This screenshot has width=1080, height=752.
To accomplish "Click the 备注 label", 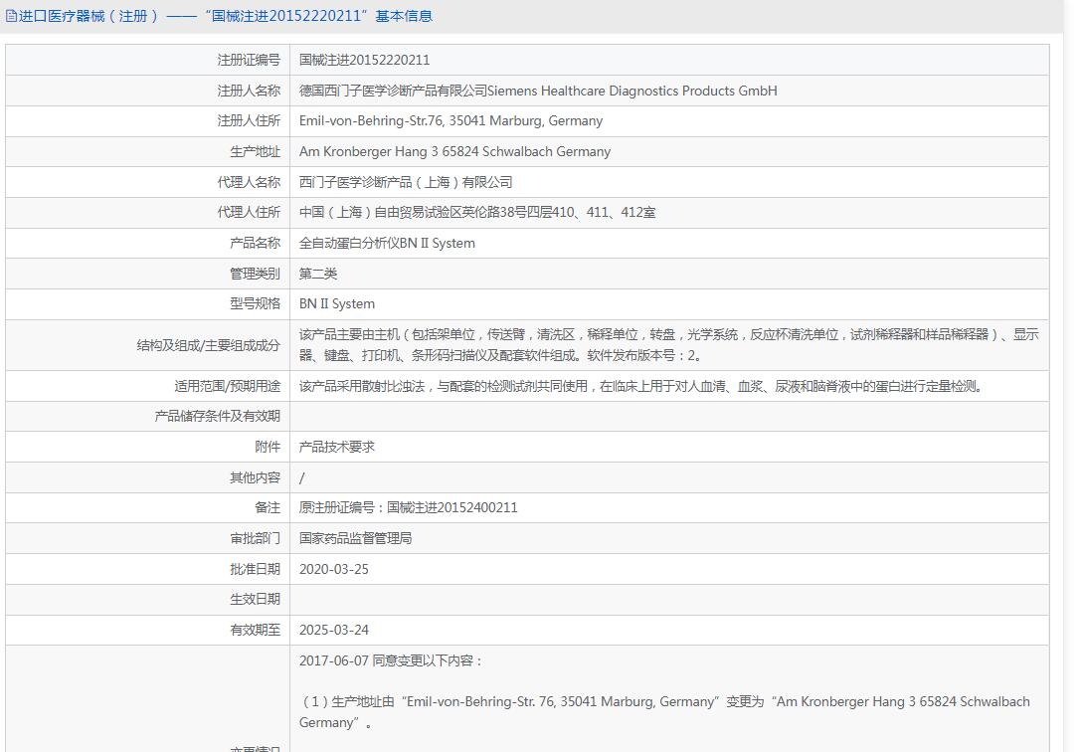I will click(x=268, y=507).
